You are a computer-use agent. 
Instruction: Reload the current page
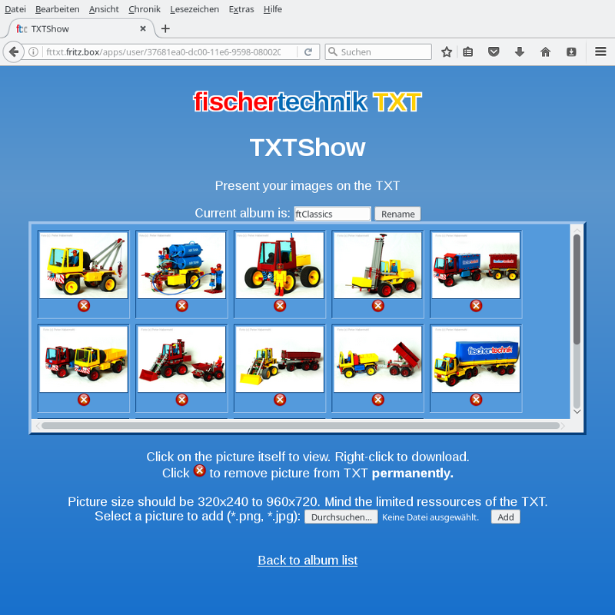click(308, 52)
